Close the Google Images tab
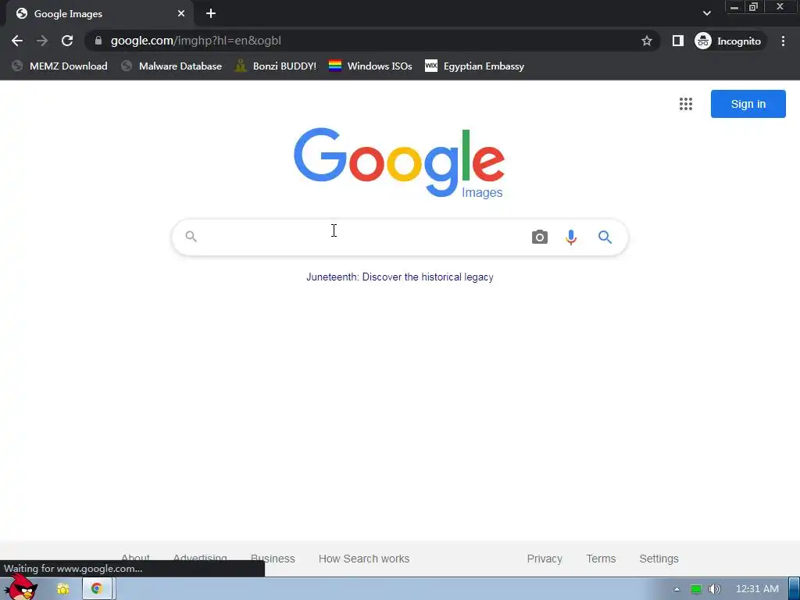This screenshot has height=600, width=800. (181, 14)
